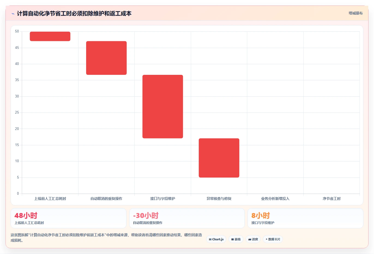The height and width of the screenshot is (254, 374).
Task: Click the card caption 自动取消的重复操作 under -30小时
Action: 147,223
